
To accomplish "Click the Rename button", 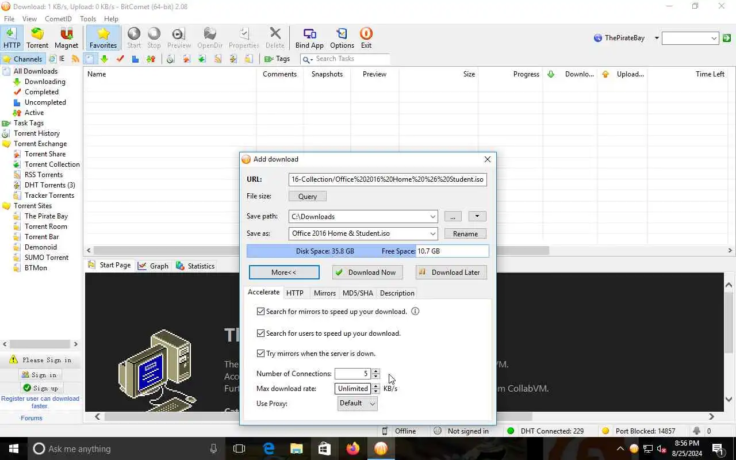I will click(465, 233).
